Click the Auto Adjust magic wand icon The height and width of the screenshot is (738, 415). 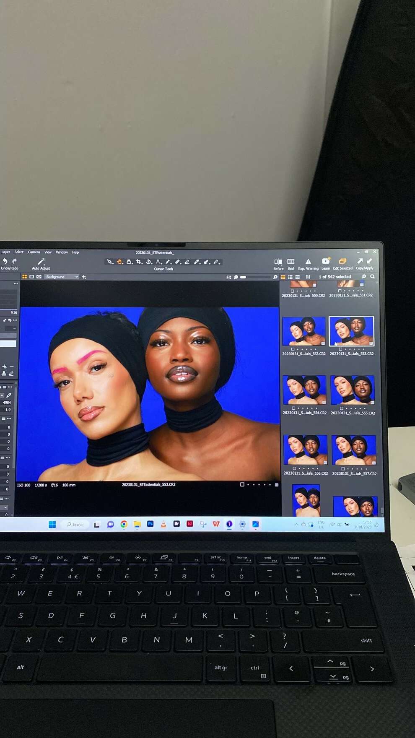[41, 262]
